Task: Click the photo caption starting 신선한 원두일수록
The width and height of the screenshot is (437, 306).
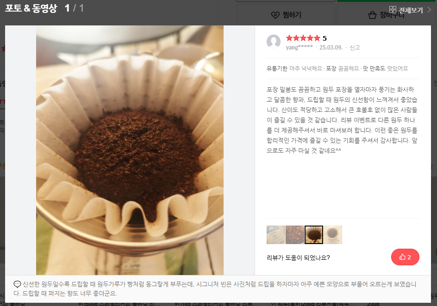Action: click(x=215, y=289)
